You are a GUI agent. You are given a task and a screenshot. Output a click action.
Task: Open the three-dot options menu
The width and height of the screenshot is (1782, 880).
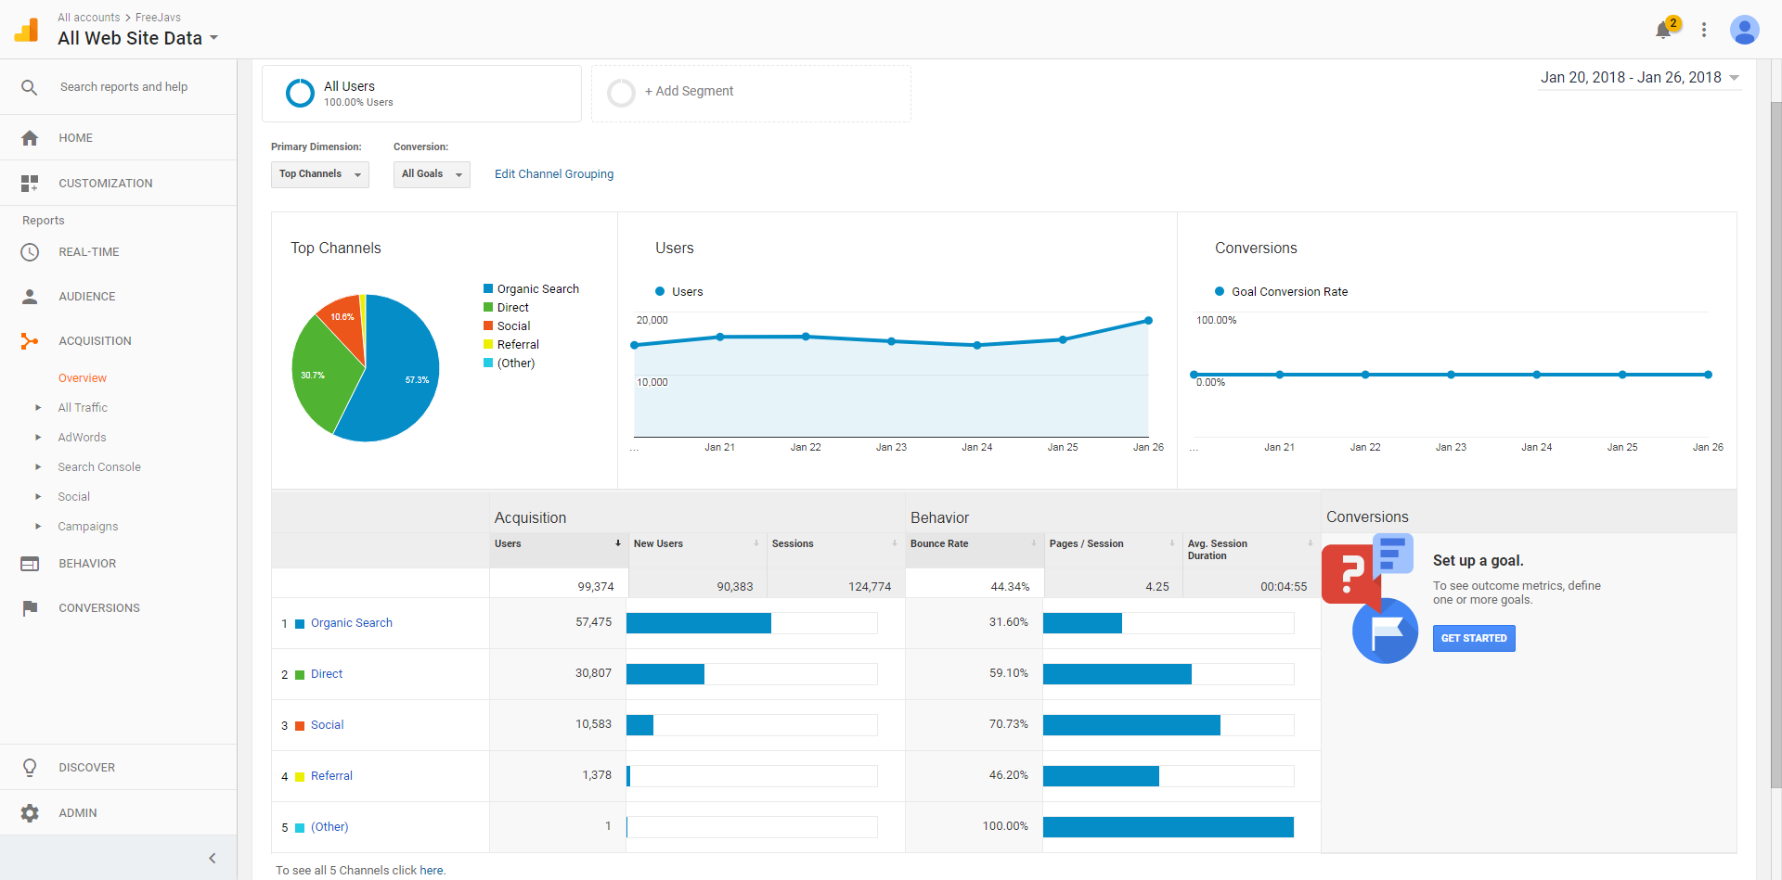[1704, 30]
